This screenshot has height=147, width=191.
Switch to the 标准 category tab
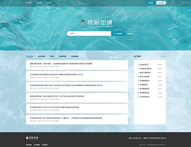pos(52,56)
